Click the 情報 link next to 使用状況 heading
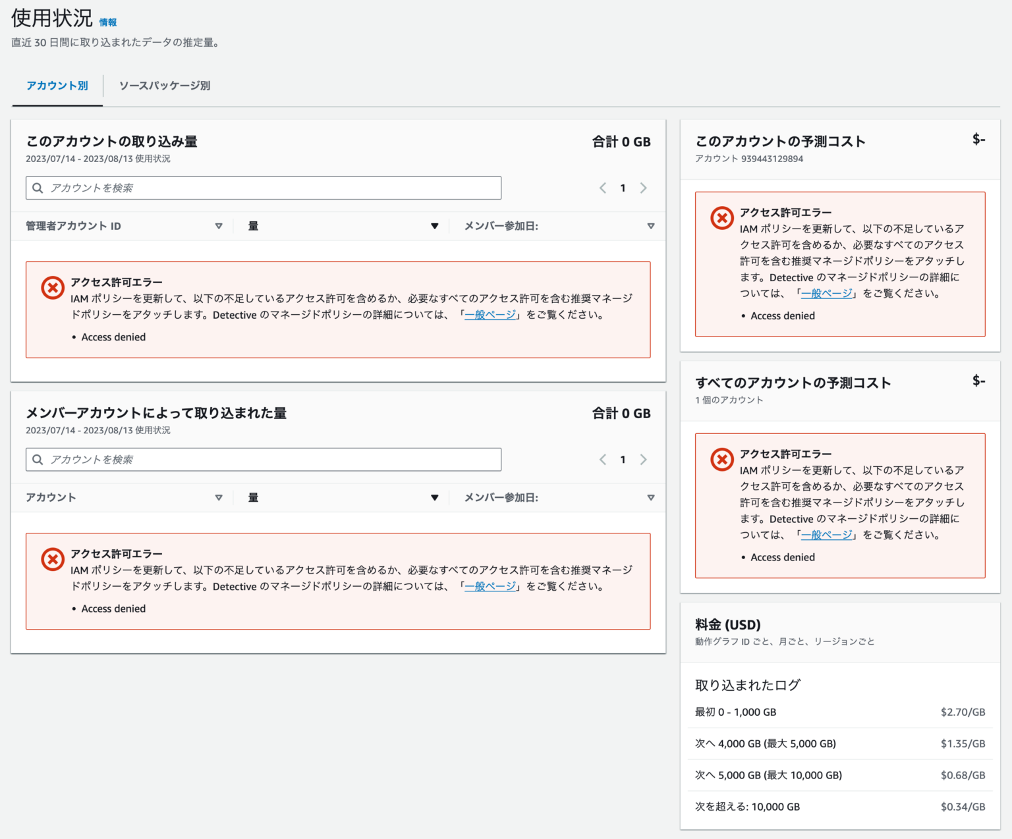Screen dimensions: 1012x839 pyautogui.click(x=109, y=22)
